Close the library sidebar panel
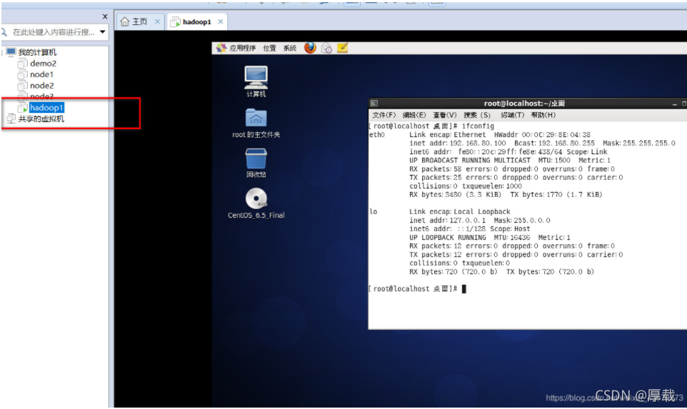 pos(105,16)
